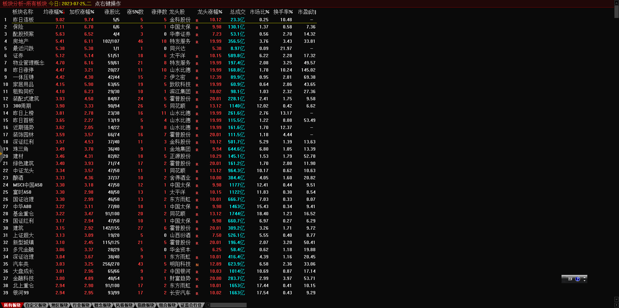Click the EN input language indicator
The width and height of the screenshot is (619, 308).
(x=570, y=279)
